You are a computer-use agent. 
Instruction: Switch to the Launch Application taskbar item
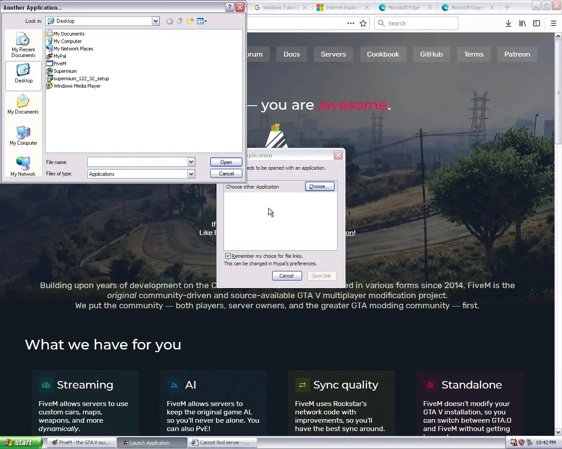(152, 442)
